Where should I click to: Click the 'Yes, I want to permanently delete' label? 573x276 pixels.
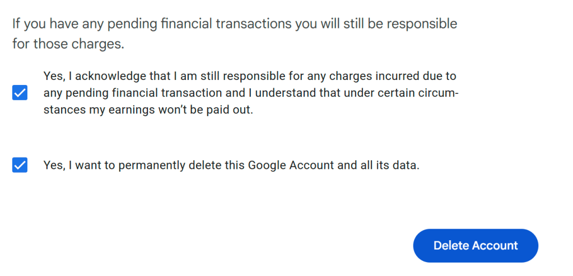click(231, 166)
